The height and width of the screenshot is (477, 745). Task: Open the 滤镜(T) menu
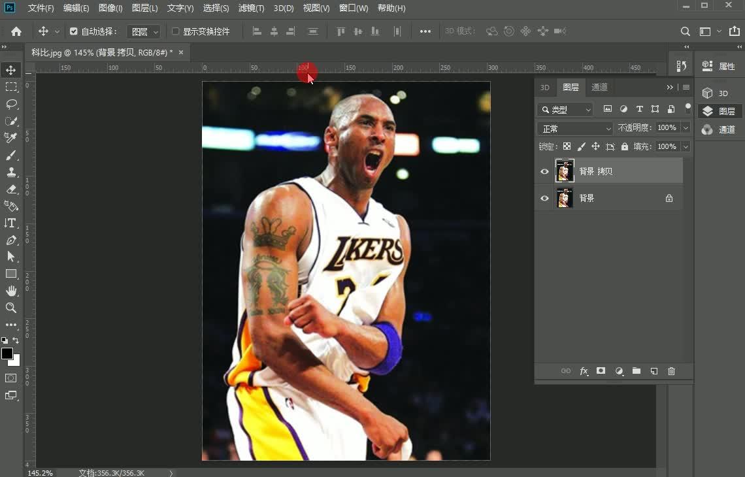click(251, 8)
